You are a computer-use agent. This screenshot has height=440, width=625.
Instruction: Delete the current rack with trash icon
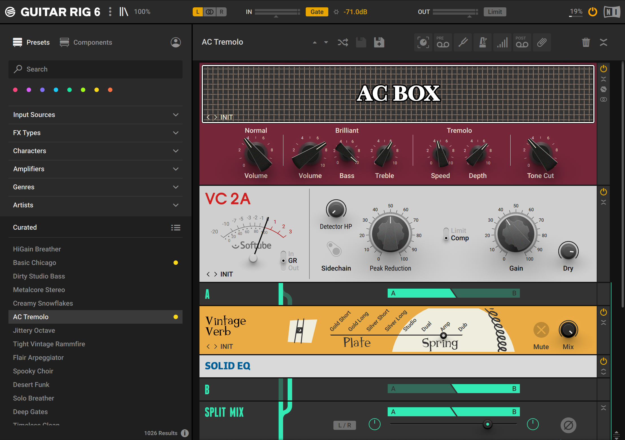pyautogui.click(x=586, y=42)
